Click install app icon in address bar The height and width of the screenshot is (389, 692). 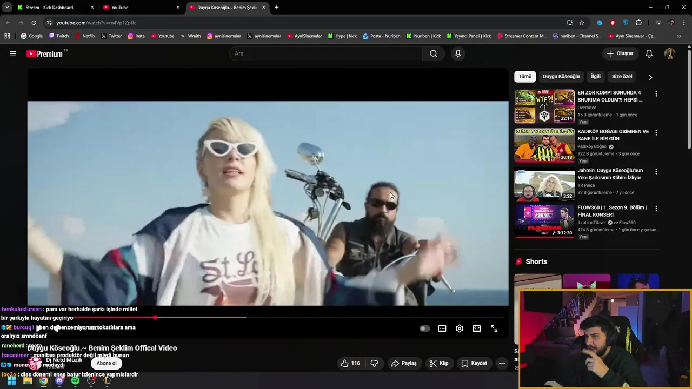pos(570,23)
